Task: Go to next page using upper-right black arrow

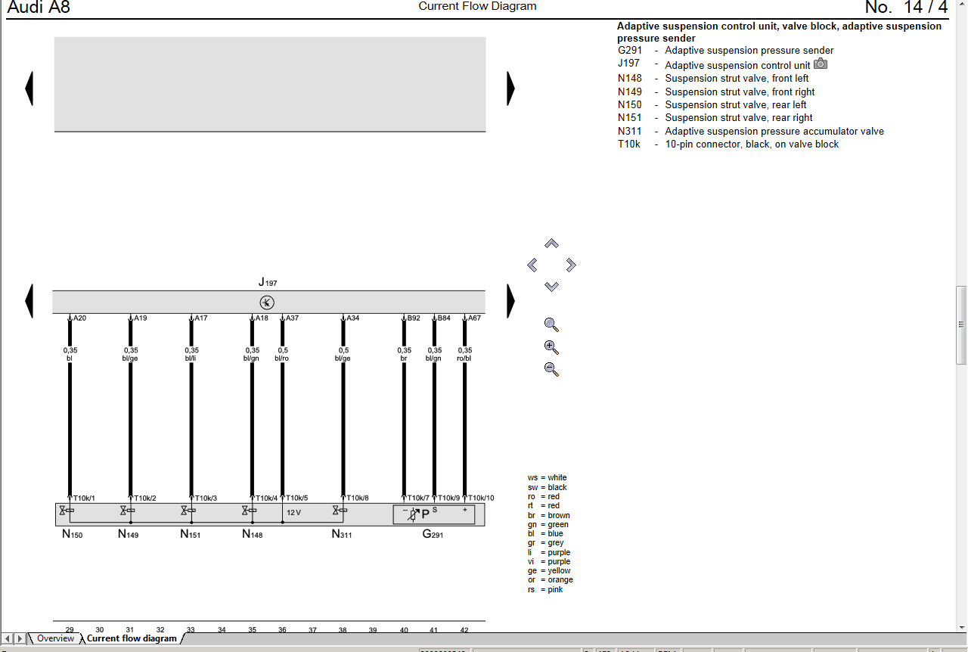Action: pos(510,88)
